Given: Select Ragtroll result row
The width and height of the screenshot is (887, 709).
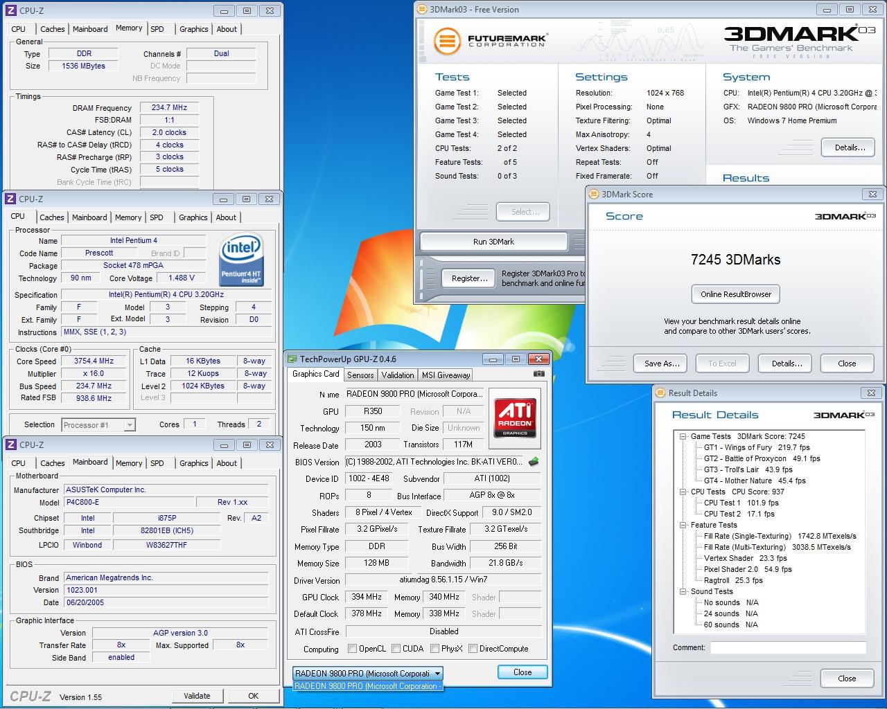Looking at the screenshot, I should tap(733, 580).
